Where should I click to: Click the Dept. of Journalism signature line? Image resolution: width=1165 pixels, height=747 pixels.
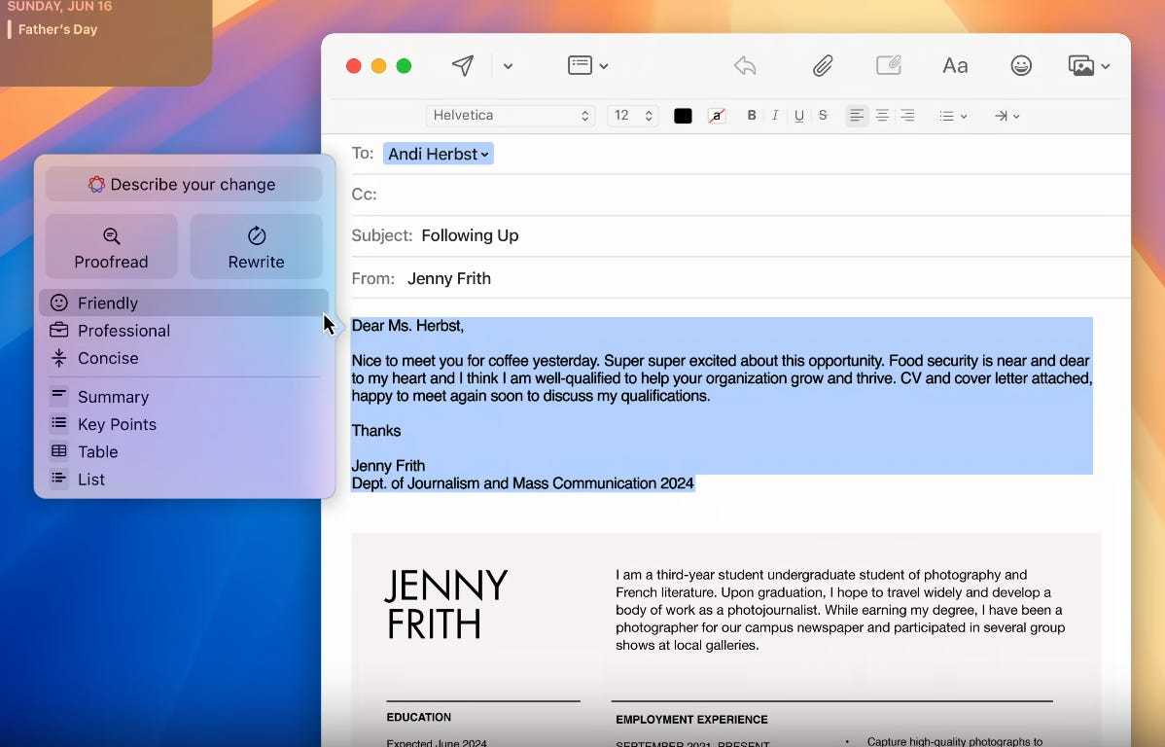522,483
